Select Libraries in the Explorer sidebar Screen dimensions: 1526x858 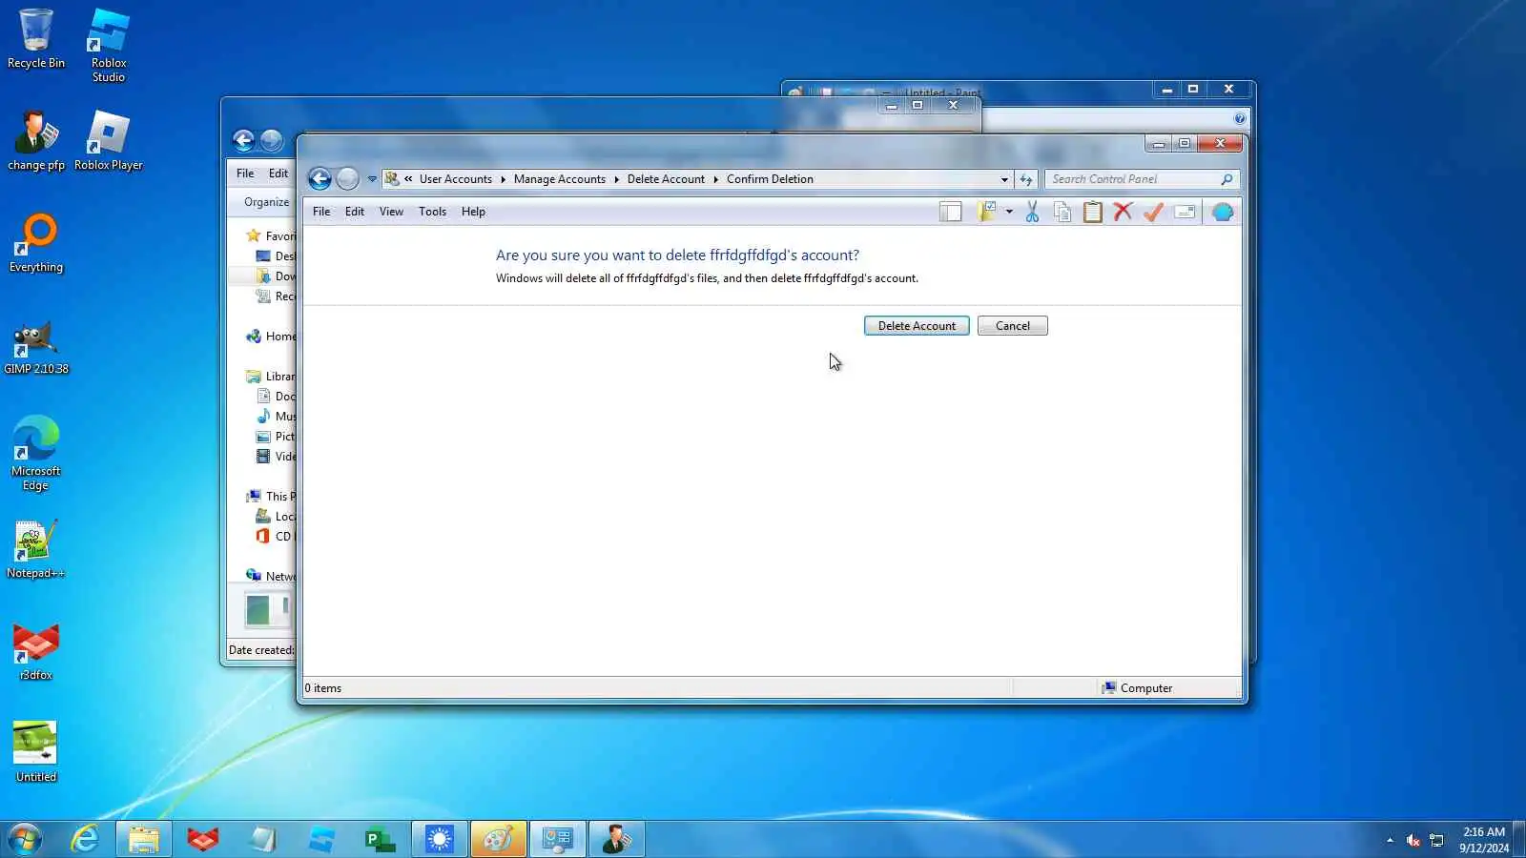click(271, 377)
